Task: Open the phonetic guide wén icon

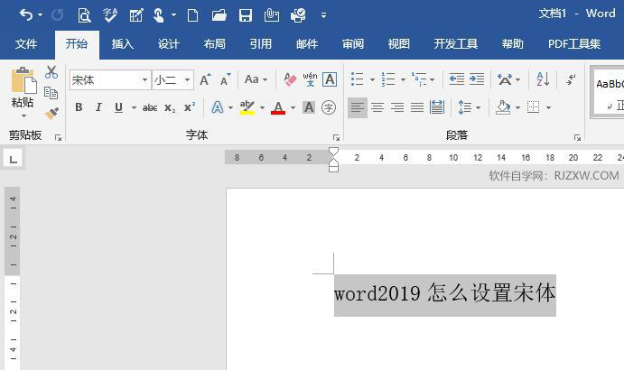Action: coord(310,79)
